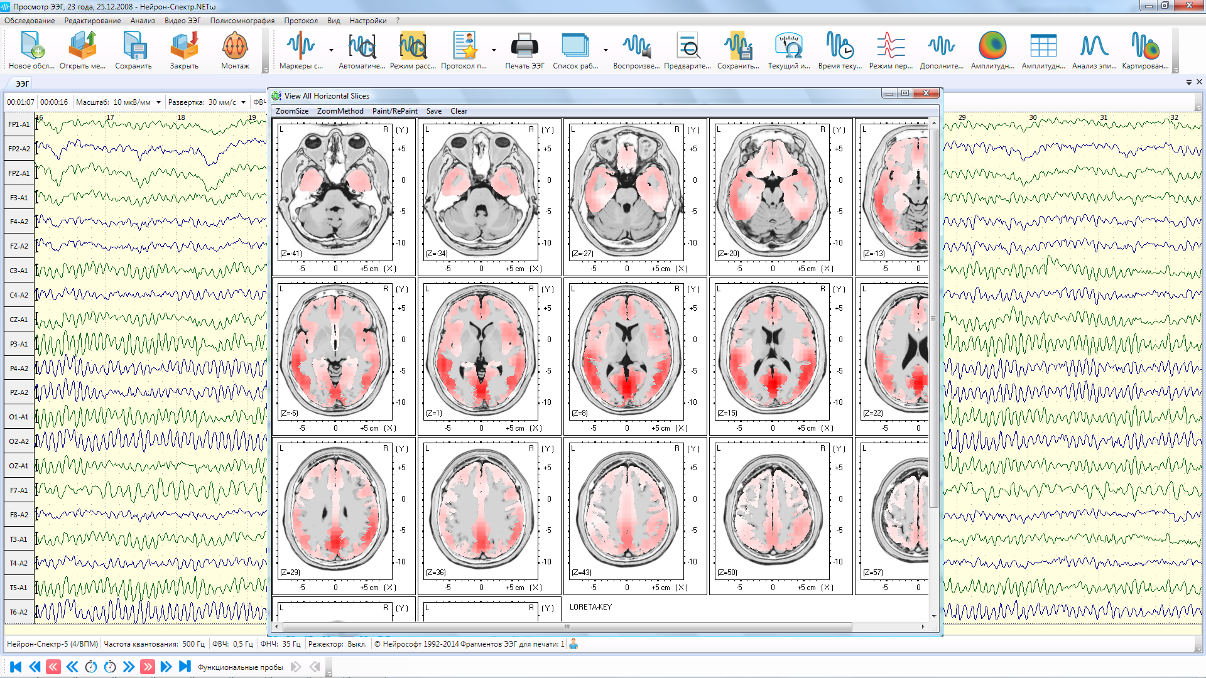1206x678 pixels.
Task: Open the ZoomMethod menu in slices window
Action: point(340,111)
